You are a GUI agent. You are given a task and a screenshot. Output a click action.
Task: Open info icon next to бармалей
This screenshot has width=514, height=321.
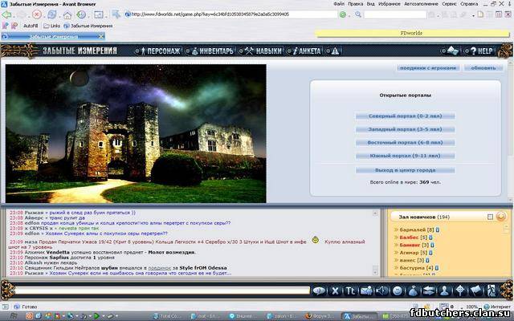(x=437, y=230)
